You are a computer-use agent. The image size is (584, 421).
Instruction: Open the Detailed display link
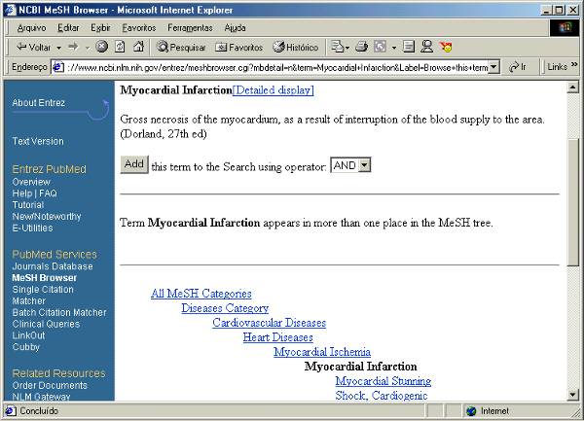[x=273, y=90]
